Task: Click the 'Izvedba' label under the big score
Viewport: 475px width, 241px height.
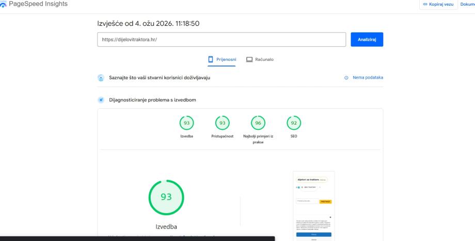Action: coord(166,227)
